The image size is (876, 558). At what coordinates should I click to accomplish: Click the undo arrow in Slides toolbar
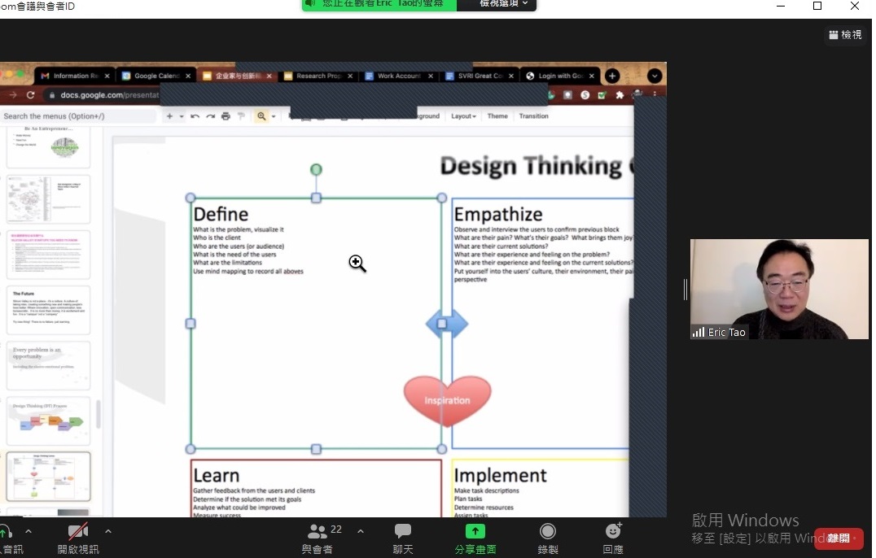tap(195, 116)
